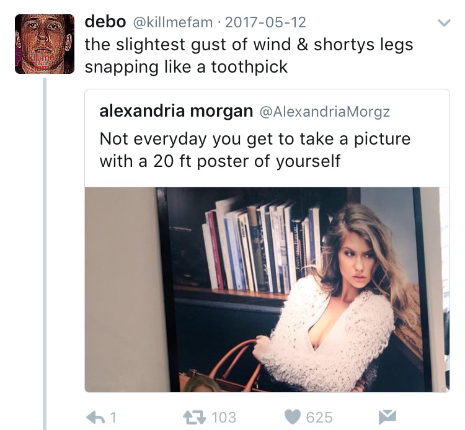Image resolution: width=465 pixels, height=430 pixels.
Task: Retweet this tweet using the retweet icon
Action: point(195,416)
